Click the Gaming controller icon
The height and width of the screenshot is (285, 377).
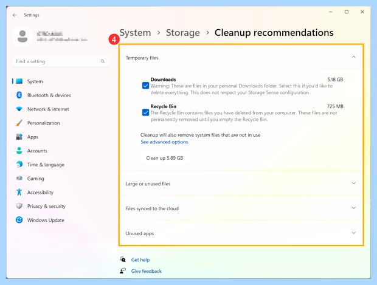click(19, 178)
